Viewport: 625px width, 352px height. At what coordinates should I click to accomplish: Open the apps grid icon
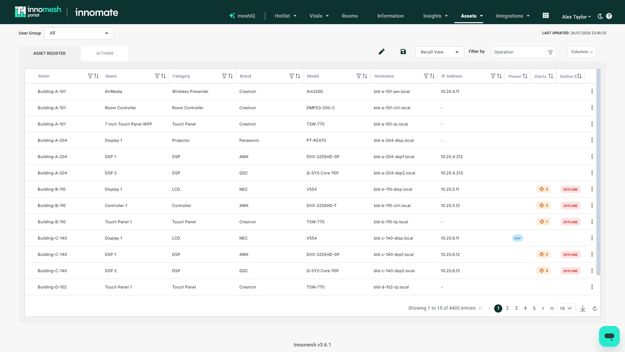(546, 16)
